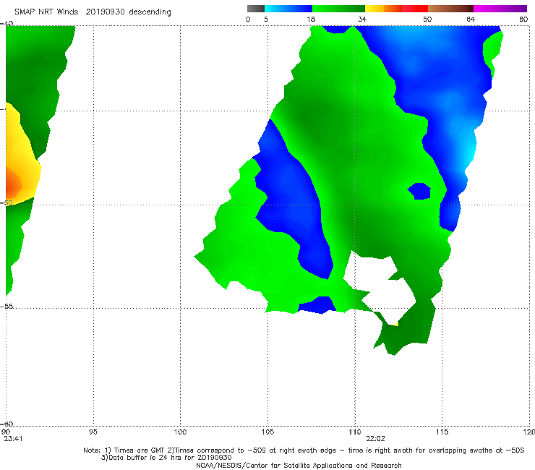535x470 pixels.
Task: Click the longitude label '105'
Action: 267,432
